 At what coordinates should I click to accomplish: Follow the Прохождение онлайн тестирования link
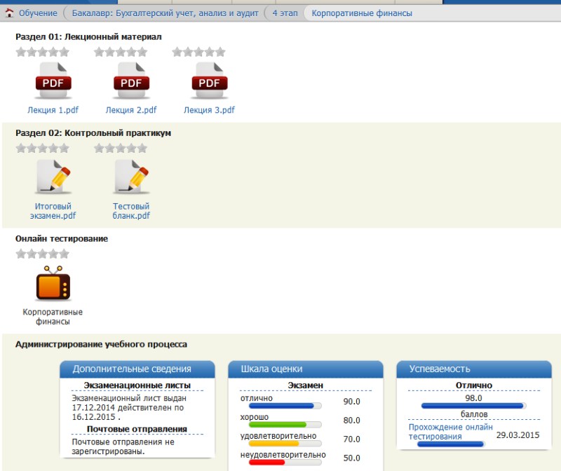(x=450, y=432)
